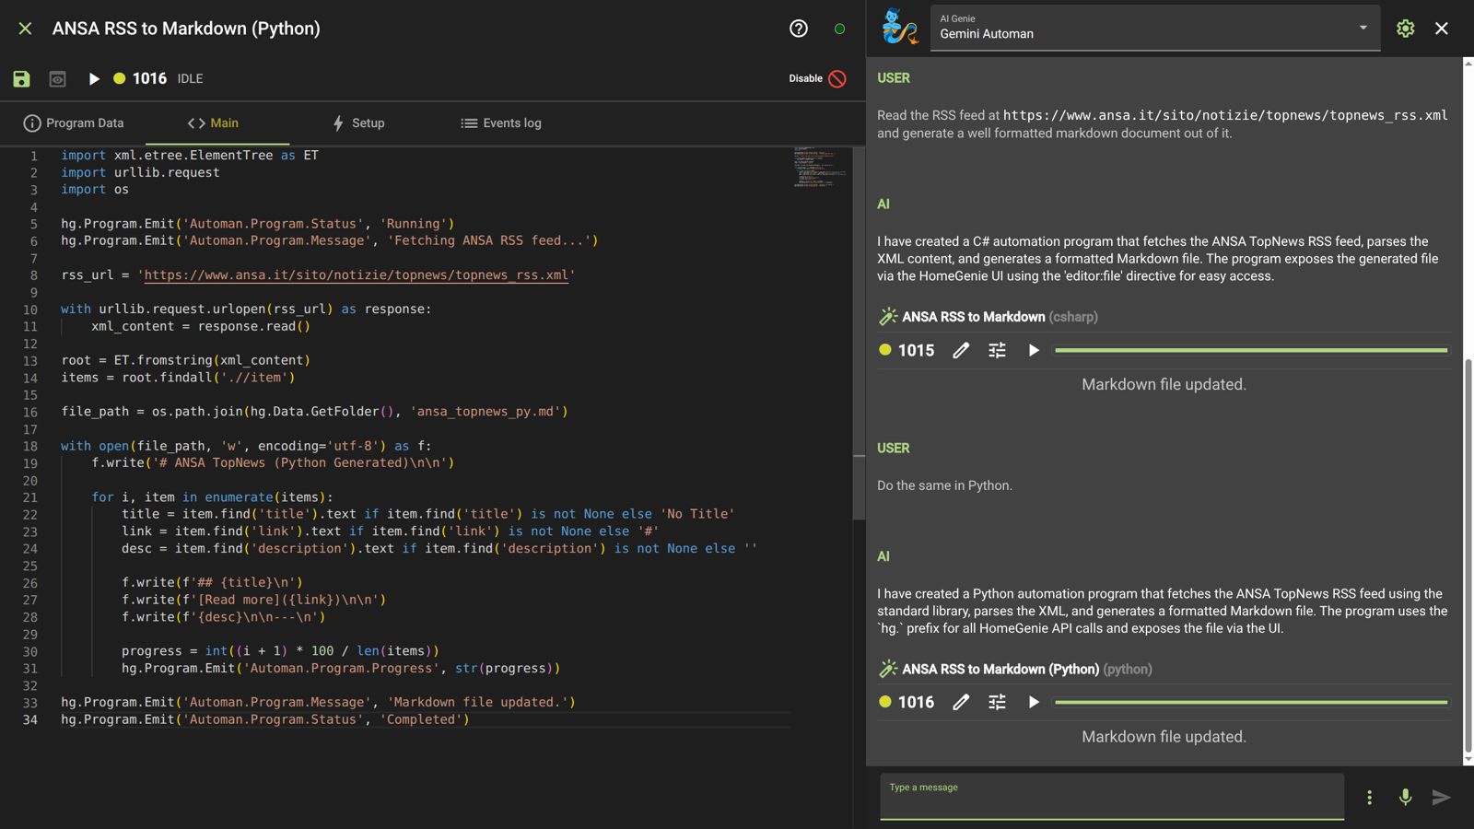1474x829 pixels.
Task: Edit program 1015 with the pencil icon
Action: pyautogui.click(x=961, y=350)
